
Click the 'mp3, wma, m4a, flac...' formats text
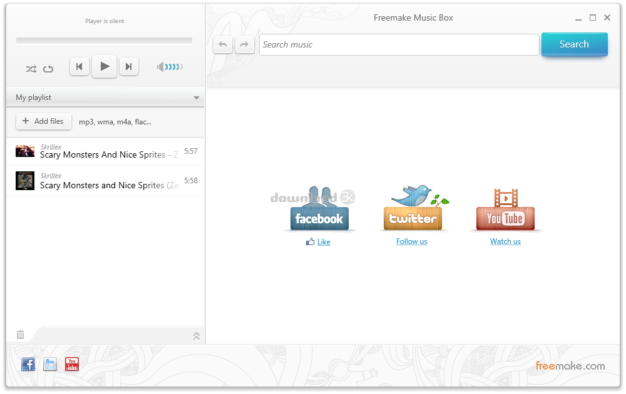click(115, 122)
